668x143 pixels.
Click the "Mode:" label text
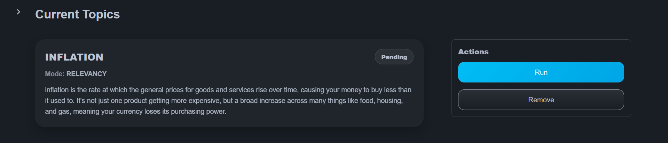[55, 74]
